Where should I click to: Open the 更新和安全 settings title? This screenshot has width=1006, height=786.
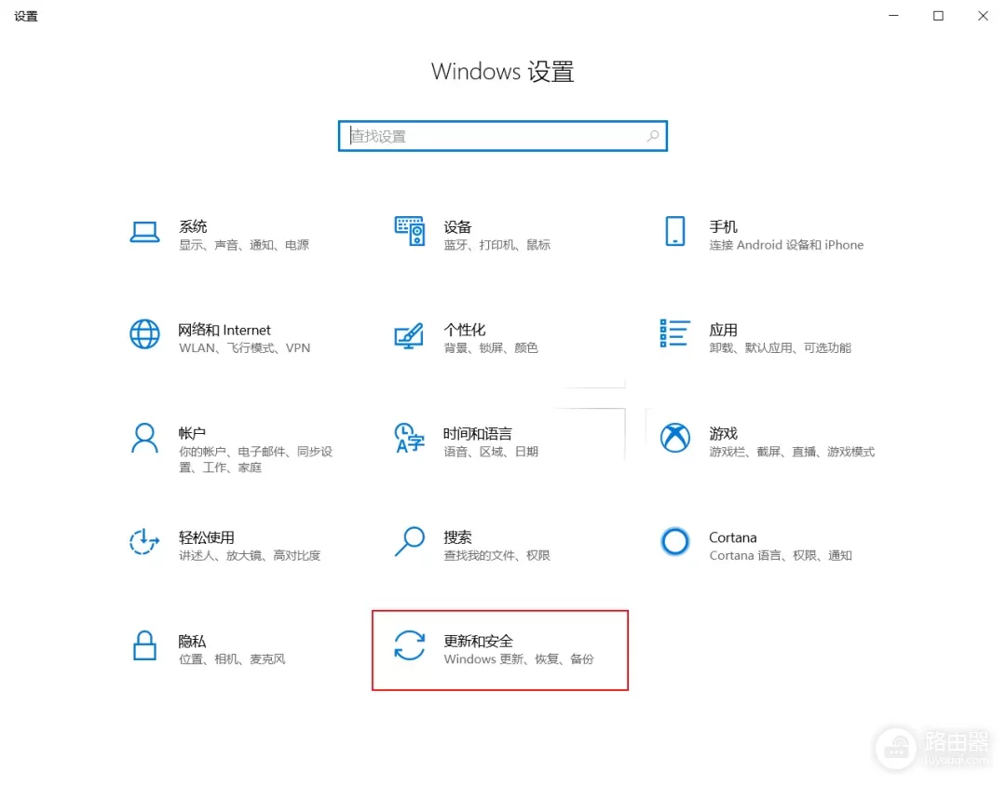478,641
